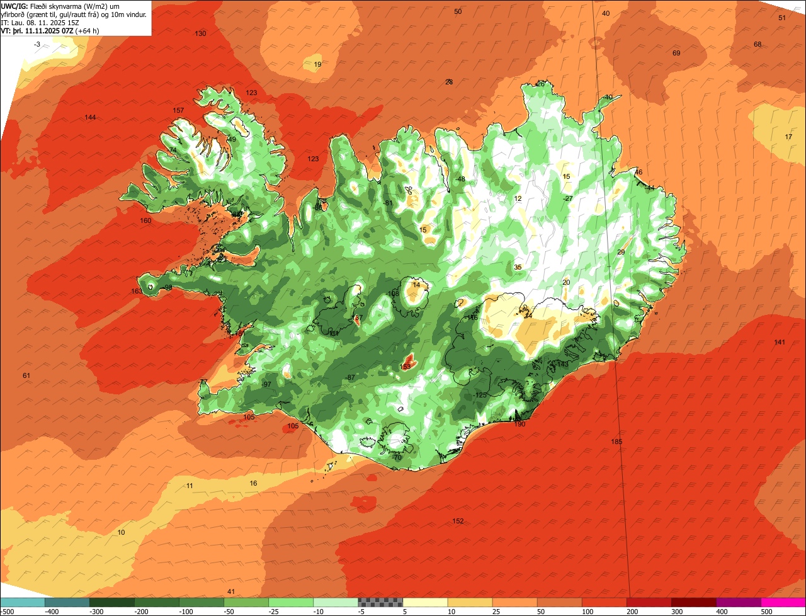806x616 pixels.
Task: Click the map value -70 near the south coast
Action: point(397,458)
